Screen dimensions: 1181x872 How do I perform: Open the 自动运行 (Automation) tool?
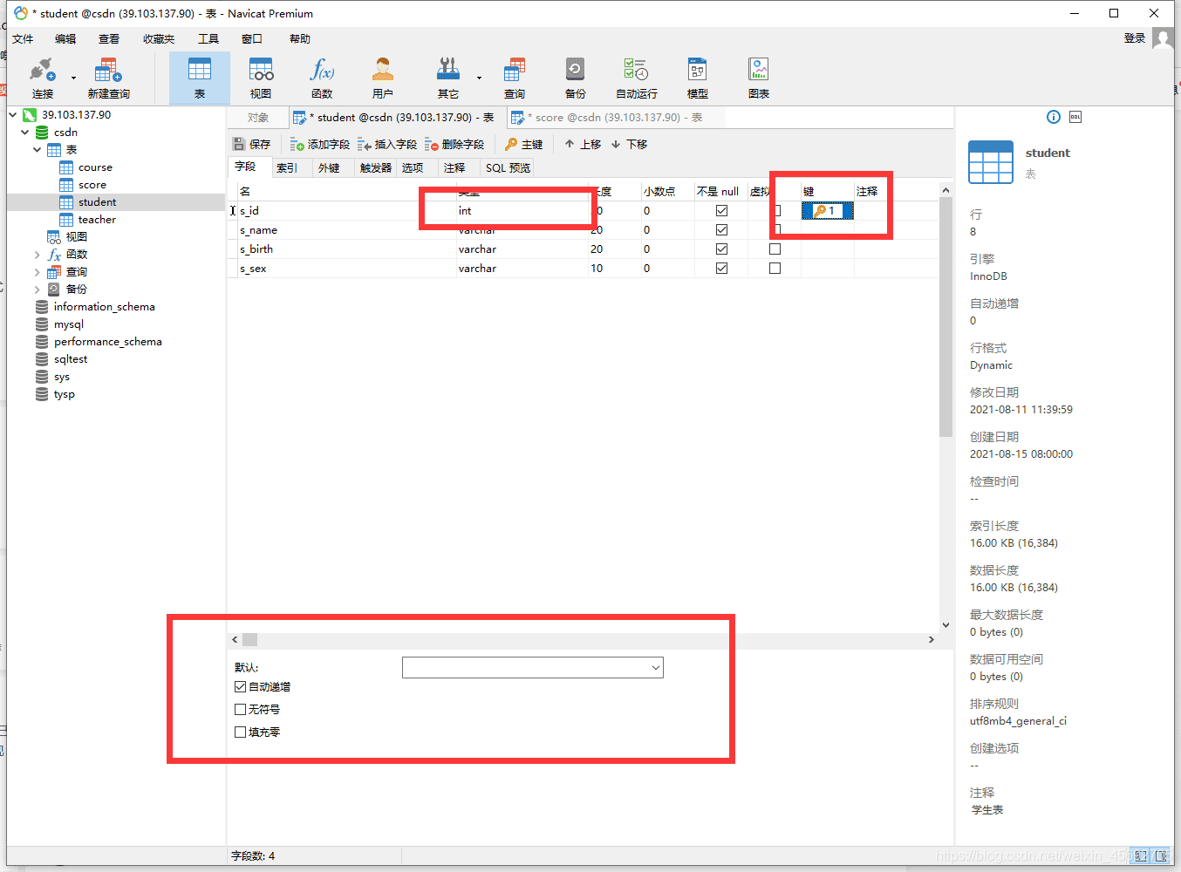(x=636, y=78)
